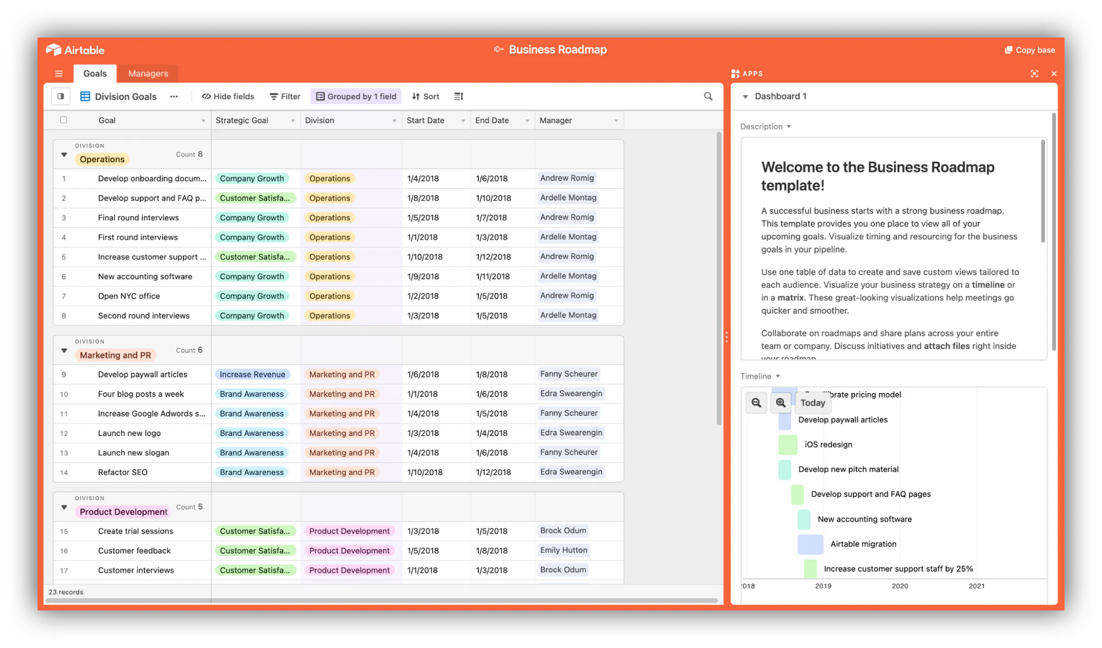Collapse the Operations division group
Screen dimensions: 1102x648
pos(64,155)
